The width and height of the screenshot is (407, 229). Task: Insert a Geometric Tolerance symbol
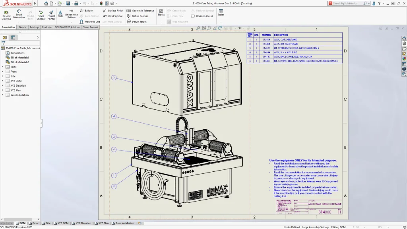140,11
